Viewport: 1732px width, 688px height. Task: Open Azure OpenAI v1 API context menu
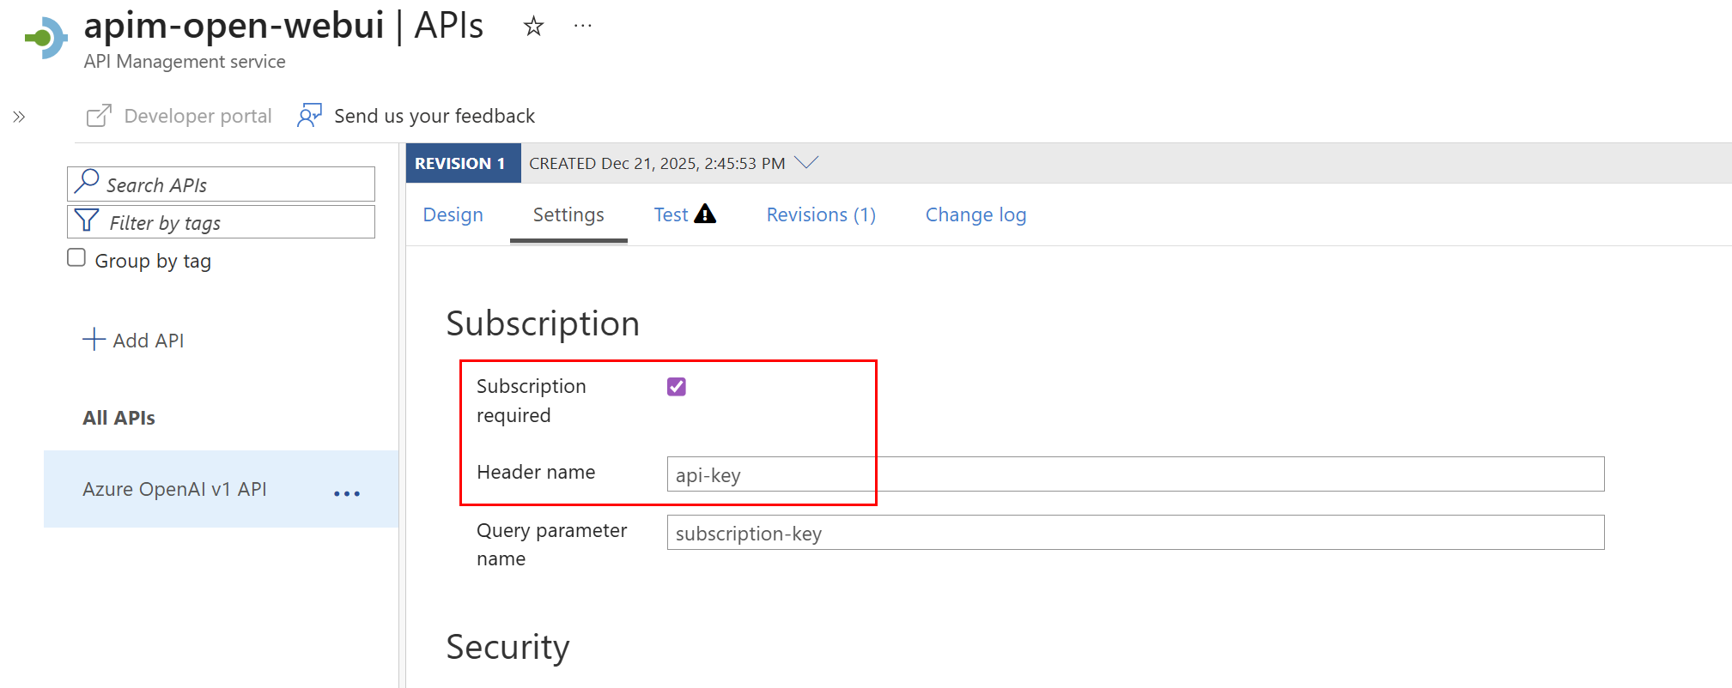pyautogui.click(x=347, y=493)
